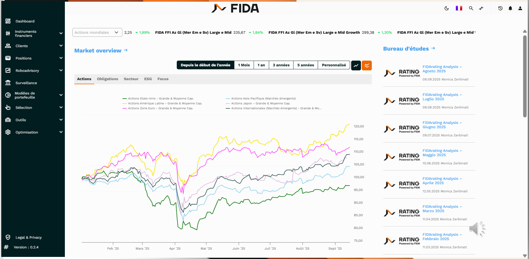Open the notifications bell

point(510,8)
